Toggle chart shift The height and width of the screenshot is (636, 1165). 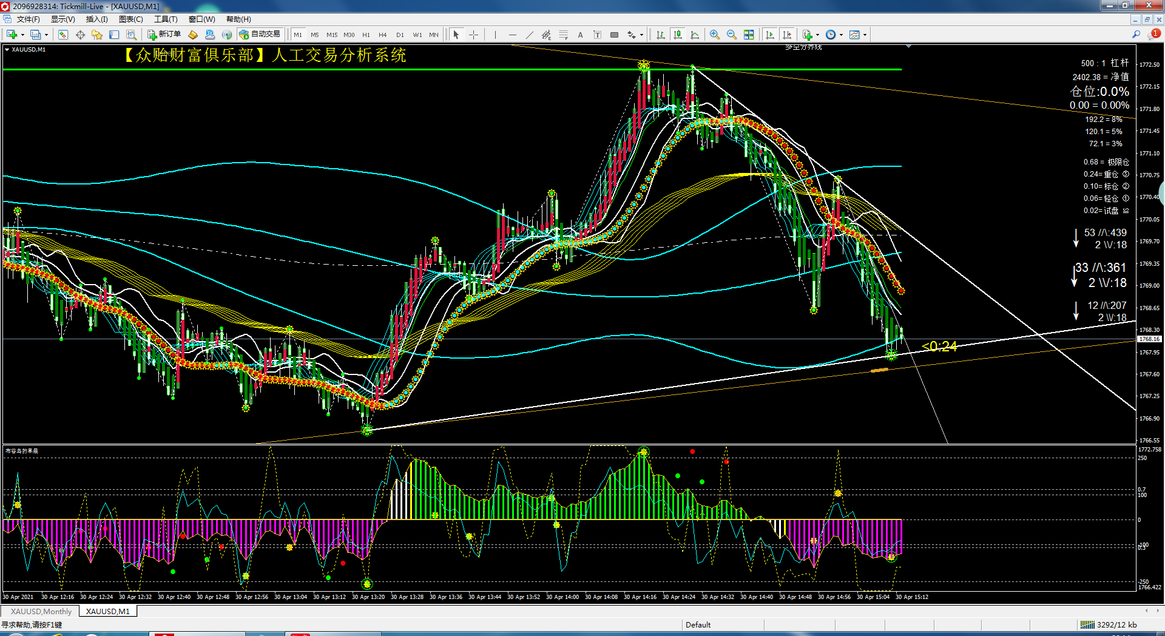point(788,35)
